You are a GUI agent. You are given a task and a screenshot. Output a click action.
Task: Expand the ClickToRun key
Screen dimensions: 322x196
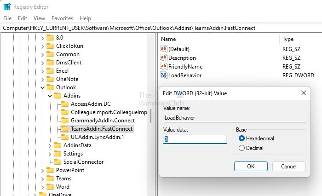tap(42, 46)
